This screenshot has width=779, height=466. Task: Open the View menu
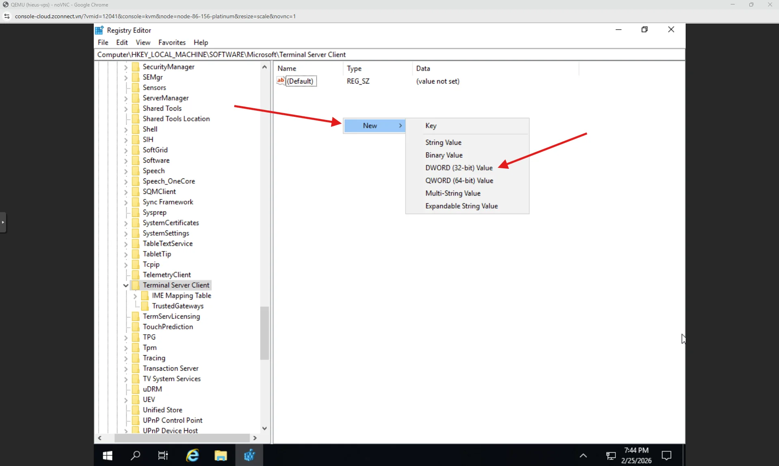click(x=143, y=42)
